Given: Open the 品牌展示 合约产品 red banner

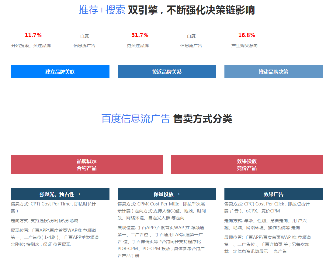Looking at the screenshot, I should click(87, 164).
